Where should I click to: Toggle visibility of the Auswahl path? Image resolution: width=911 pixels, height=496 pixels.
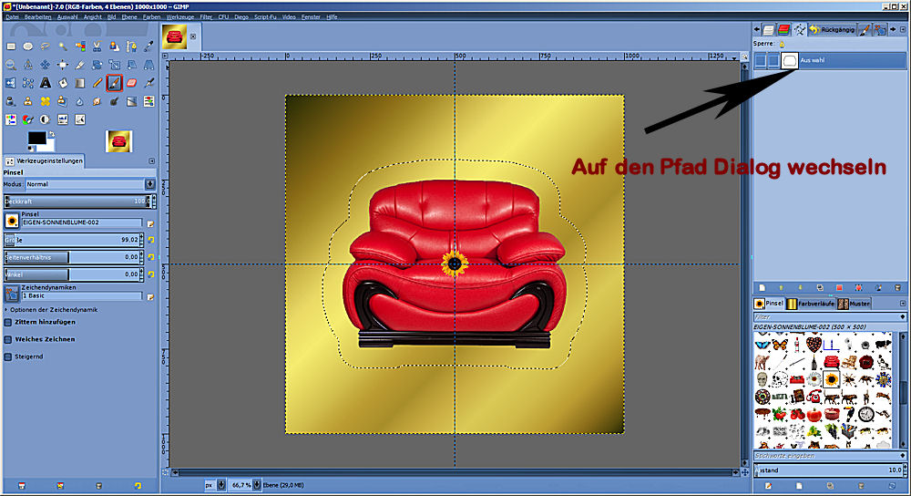760,60
